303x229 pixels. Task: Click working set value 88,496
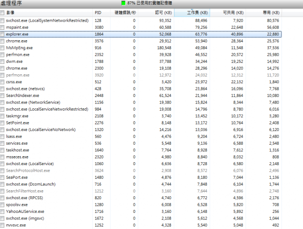click(201, 20)
